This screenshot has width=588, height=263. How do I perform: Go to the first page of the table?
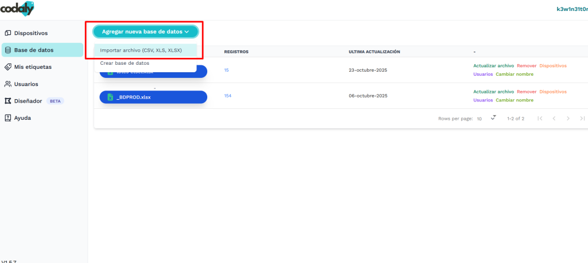(539, 119)
